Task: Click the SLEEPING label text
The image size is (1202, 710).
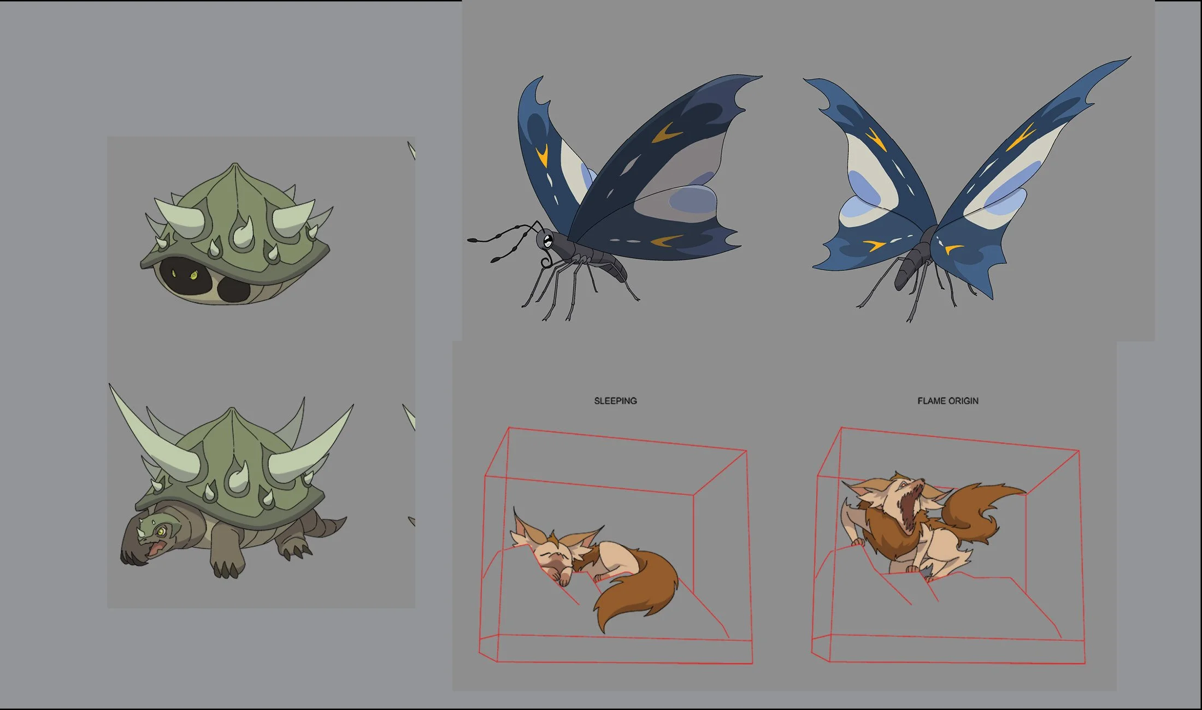Action: click(x=615, y=401)
